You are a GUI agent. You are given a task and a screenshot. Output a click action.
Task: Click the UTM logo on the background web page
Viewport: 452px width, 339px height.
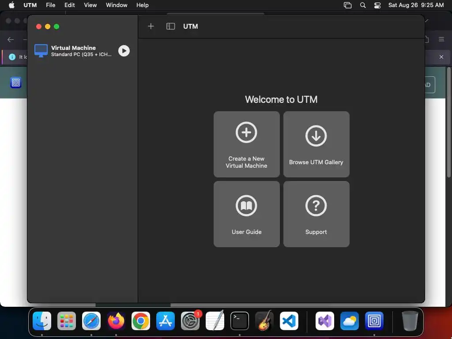[x=16, y=83]
